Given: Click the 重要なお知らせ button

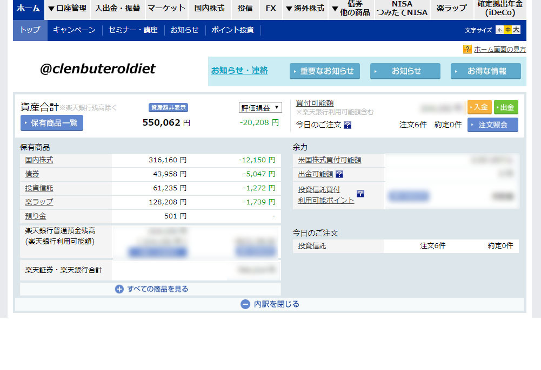Looking at the screenshot, I should (325, 71).
